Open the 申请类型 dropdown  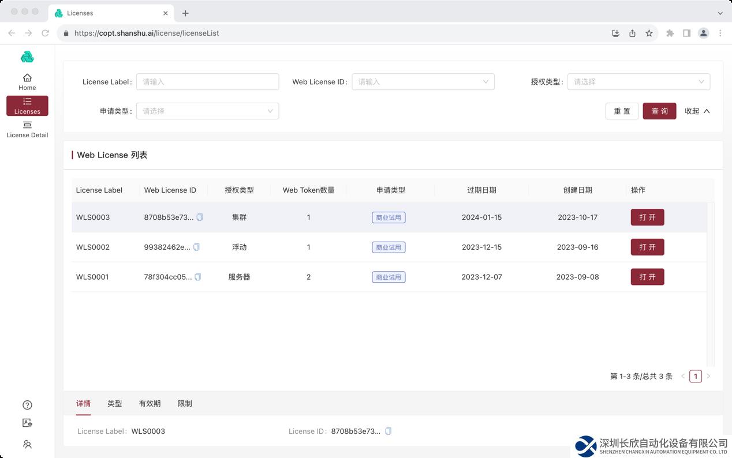coord(207,111)
